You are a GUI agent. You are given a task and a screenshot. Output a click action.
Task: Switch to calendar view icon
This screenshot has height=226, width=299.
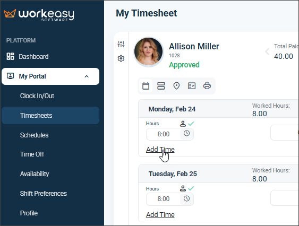pos(146,86)
